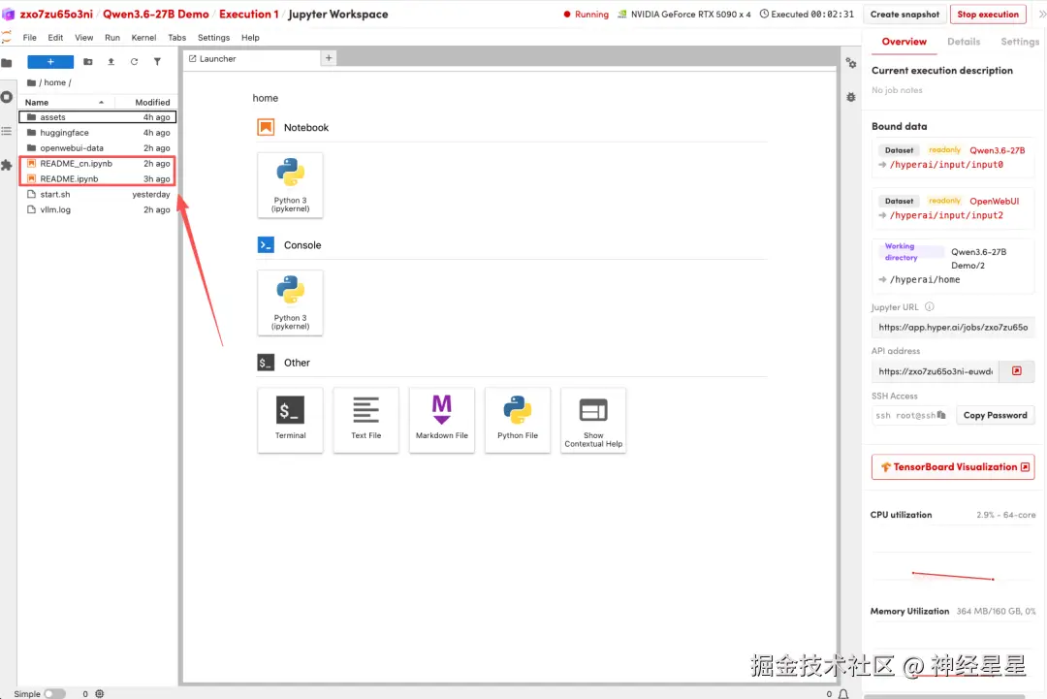This screenshot has width=1047, height=699.
Task: Click the Jupyter URL field
Action: [953, 327]
